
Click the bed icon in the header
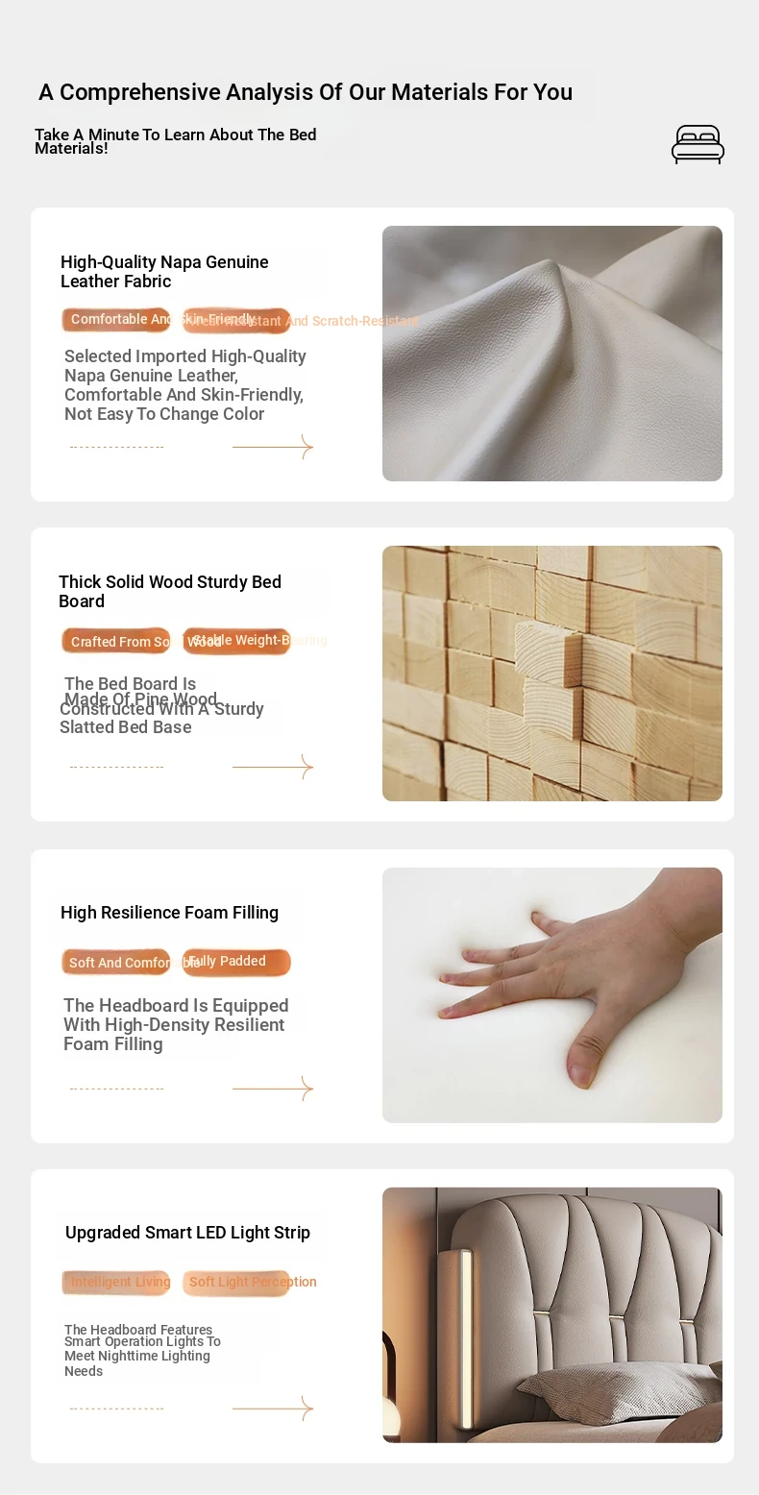pos(698,144)
